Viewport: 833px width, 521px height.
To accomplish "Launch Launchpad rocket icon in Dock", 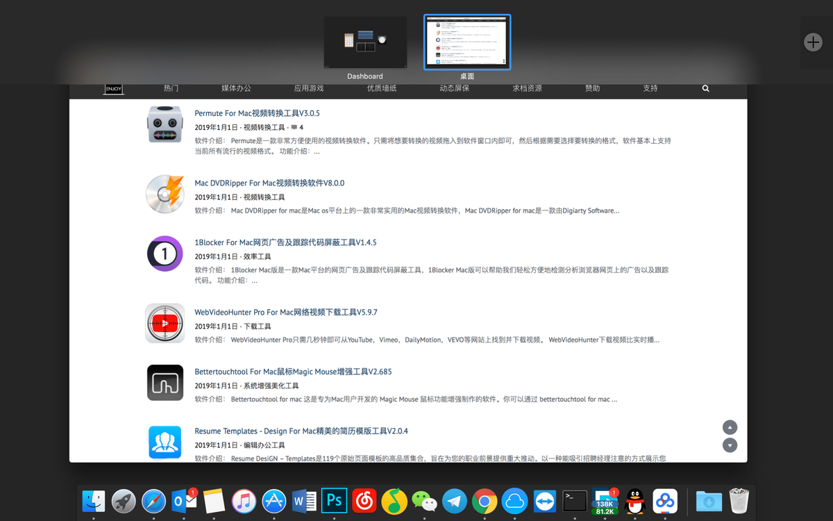I will (124, 501).
